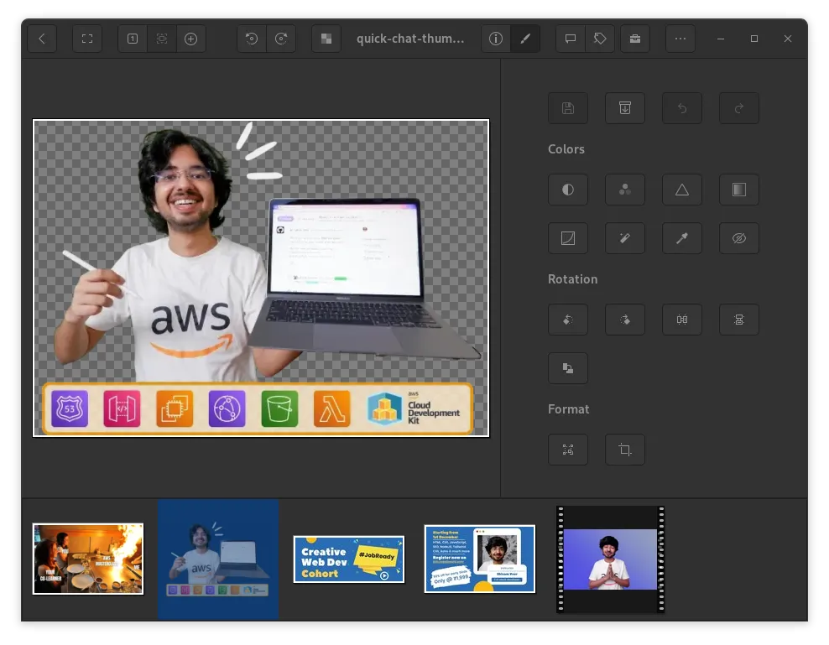
Task: Flip image horizontally
Action: (682, 320)
